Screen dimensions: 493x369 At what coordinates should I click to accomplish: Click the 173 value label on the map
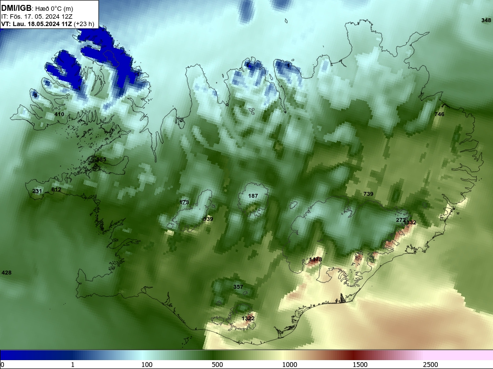pos(184,202)
